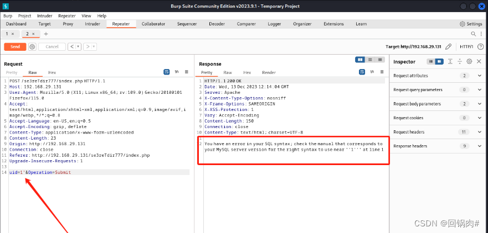Show Response in Raw view

coord(228,72)
